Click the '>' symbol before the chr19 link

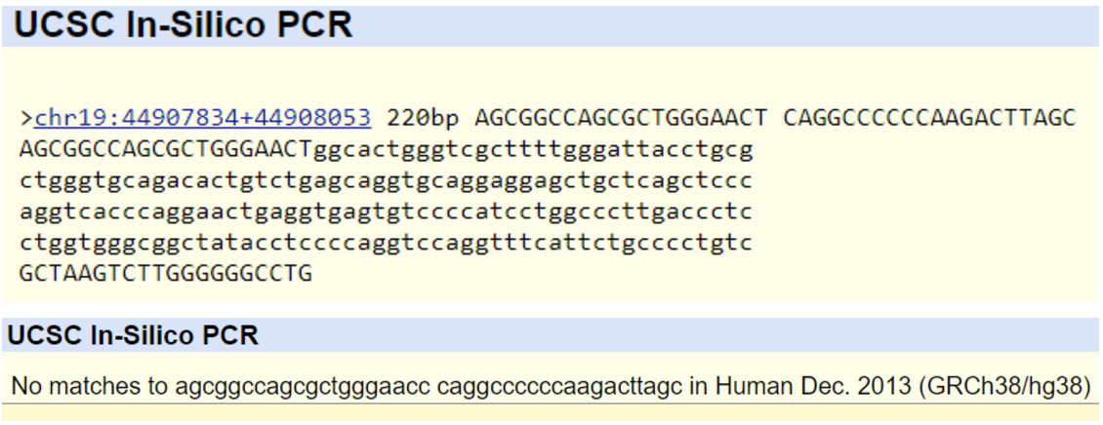coord(25,119)
